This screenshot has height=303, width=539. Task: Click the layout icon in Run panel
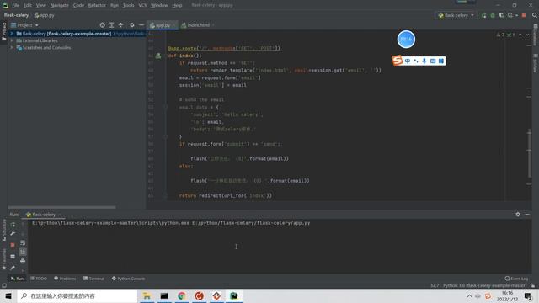[x=13, y=256]
